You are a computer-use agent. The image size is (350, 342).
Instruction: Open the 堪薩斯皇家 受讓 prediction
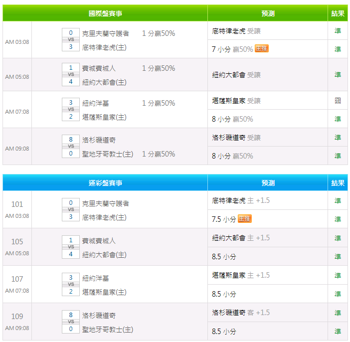[x=236, y=101]
